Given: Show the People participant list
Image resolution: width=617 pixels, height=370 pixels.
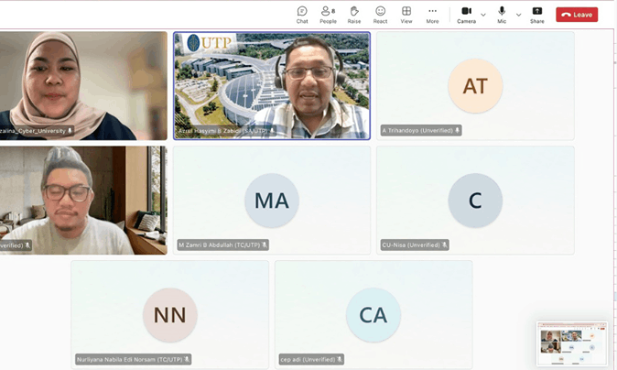Looking at the screenshot, I should coord(328,15).
